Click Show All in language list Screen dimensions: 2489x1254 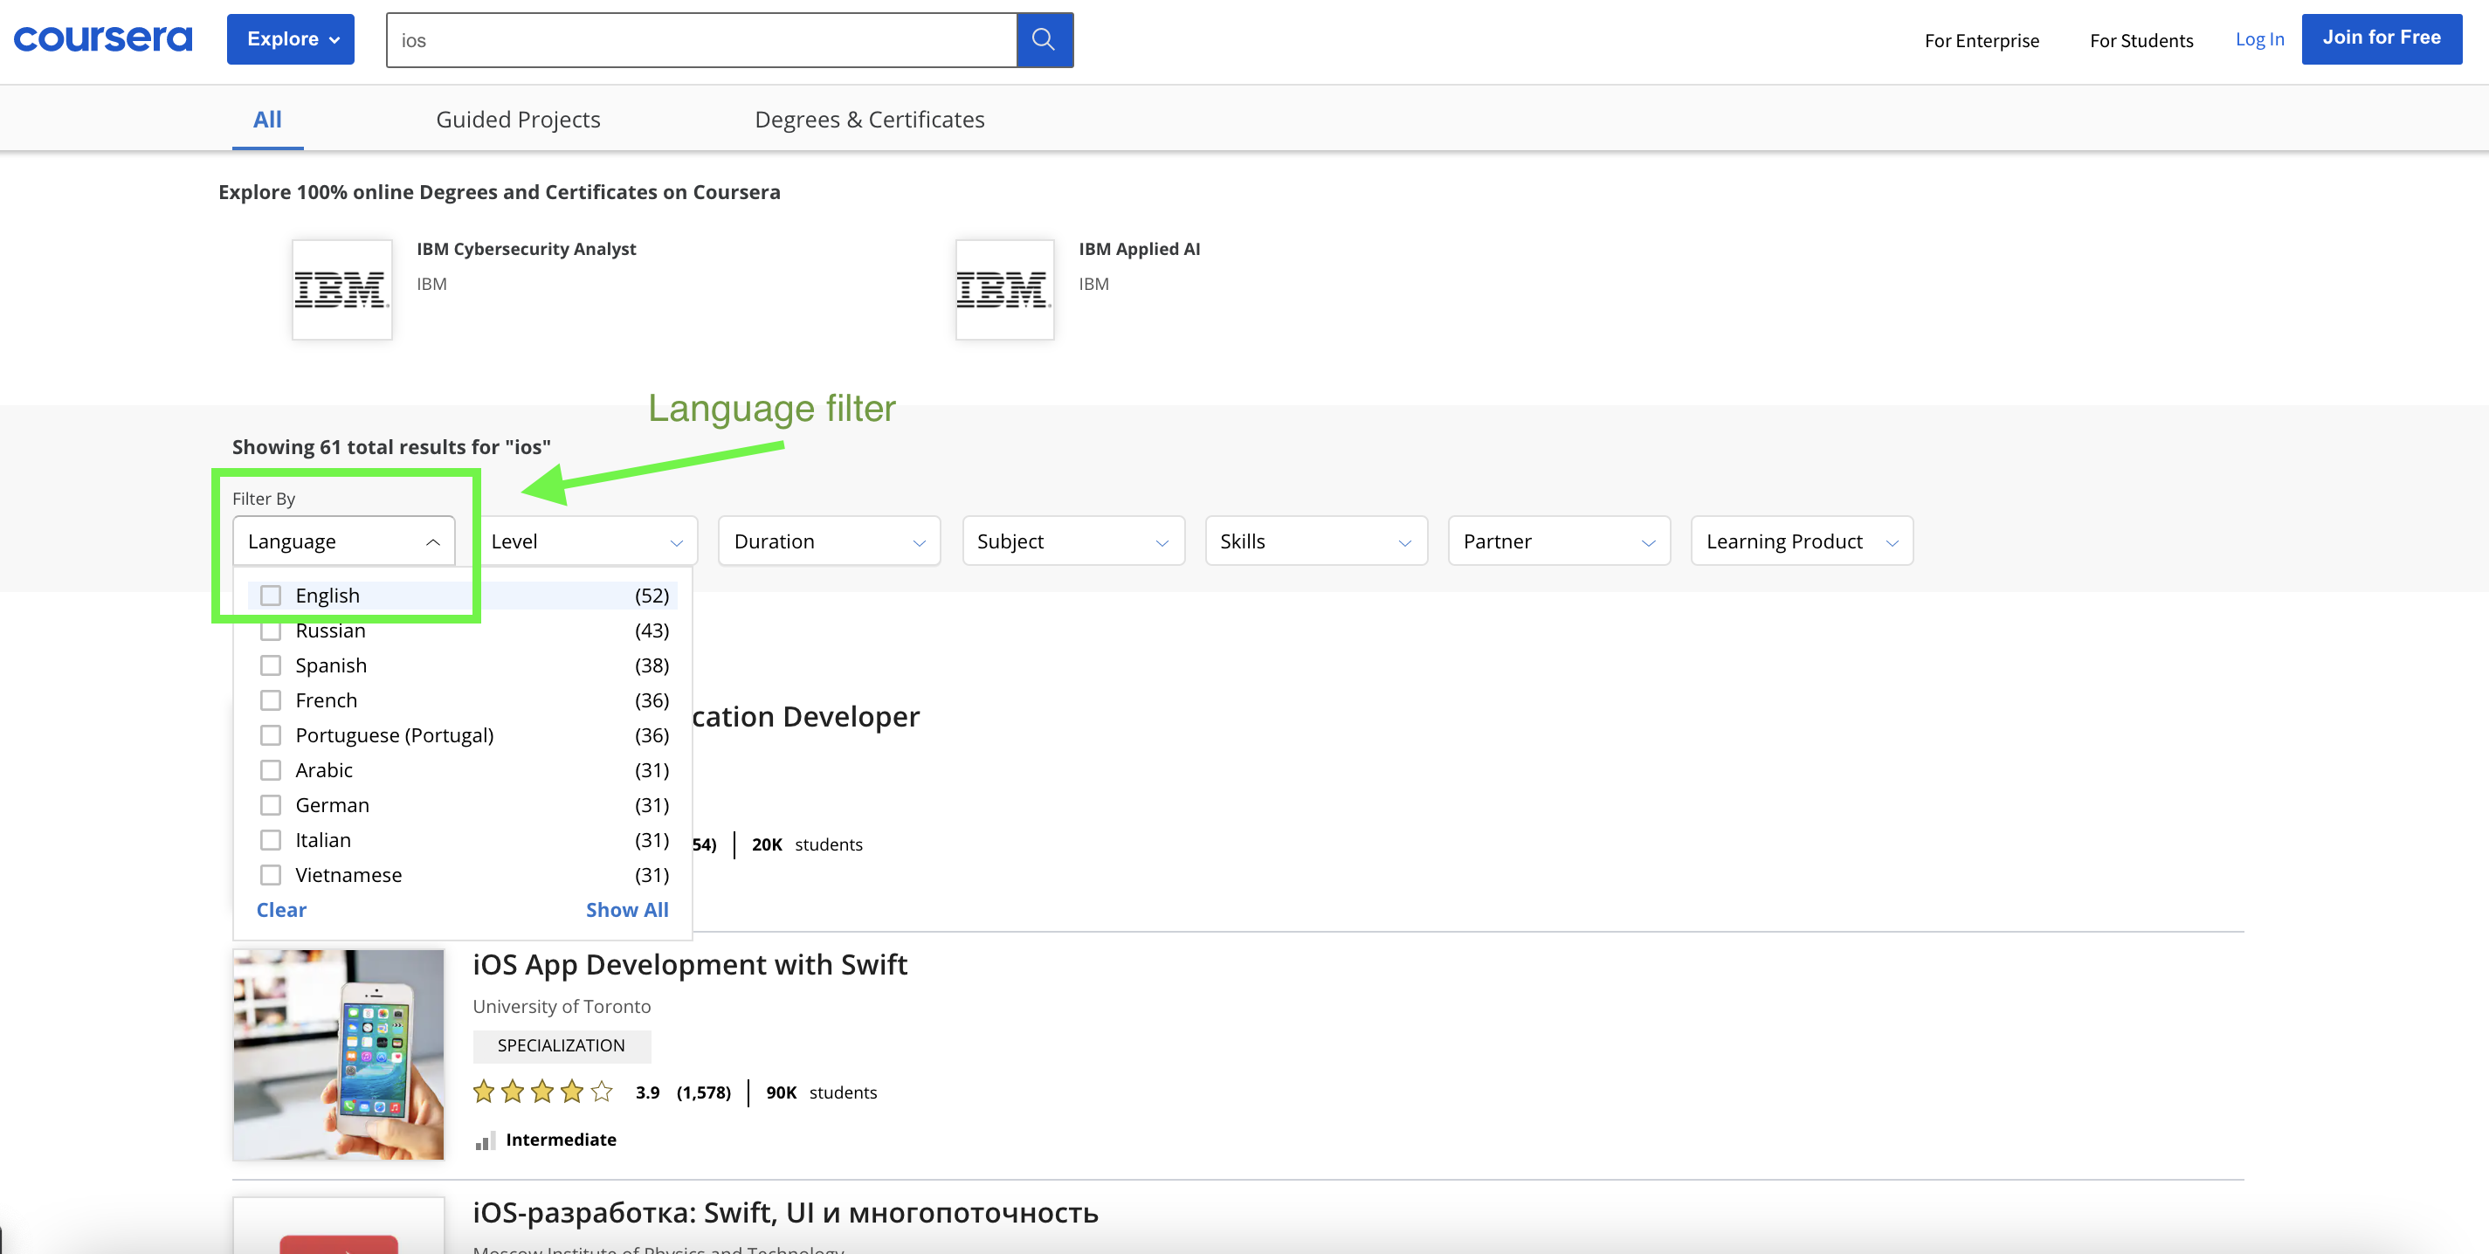626,910
